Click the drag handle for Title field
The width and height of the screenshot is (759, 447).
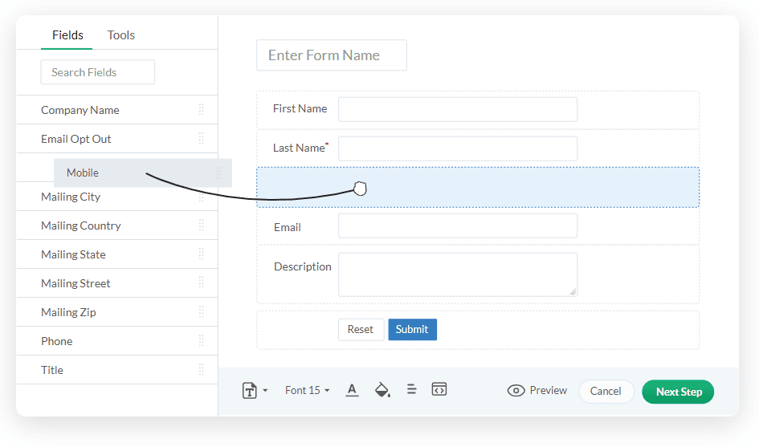[x=201, y=370]
